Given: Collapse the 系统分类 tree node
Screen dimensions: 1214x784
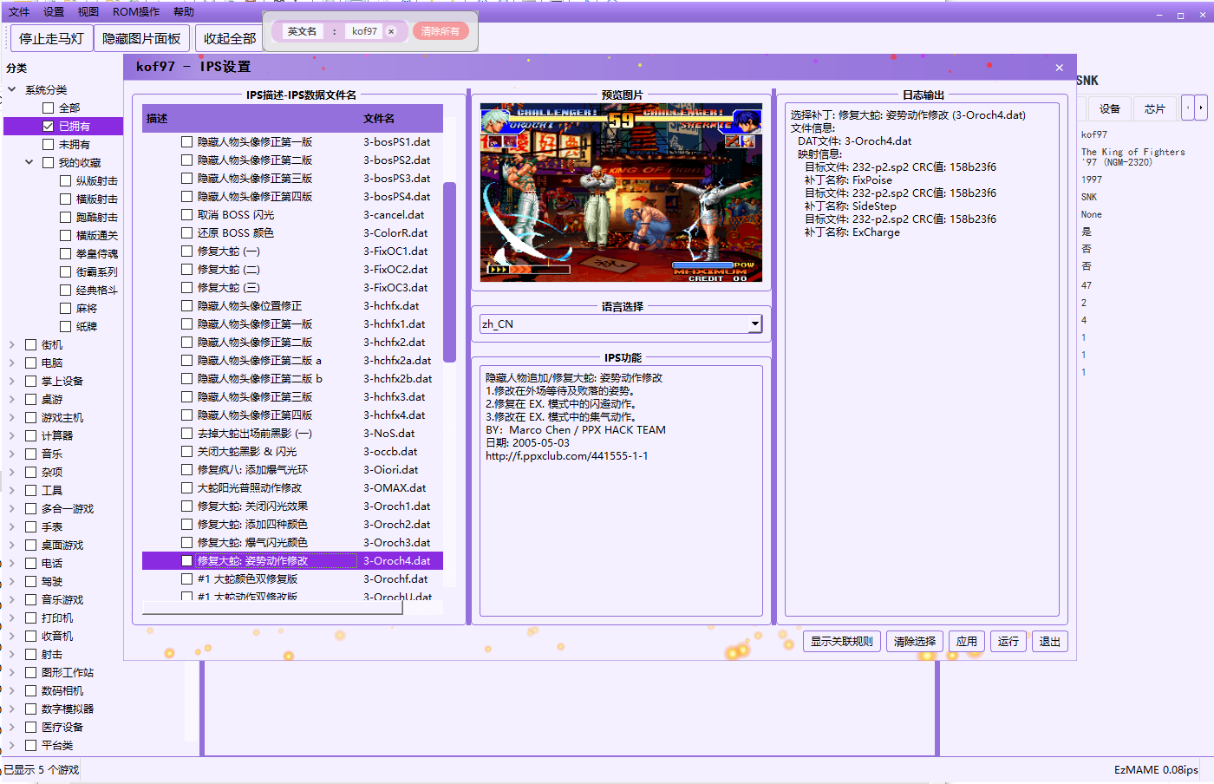Looking at the screenshot, I should 12,89.
